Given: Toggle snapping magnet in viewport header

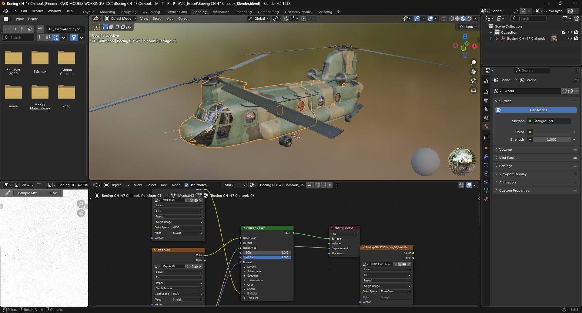Looking at the screenshot, I should pyautogui.click(x=286, y=19).
